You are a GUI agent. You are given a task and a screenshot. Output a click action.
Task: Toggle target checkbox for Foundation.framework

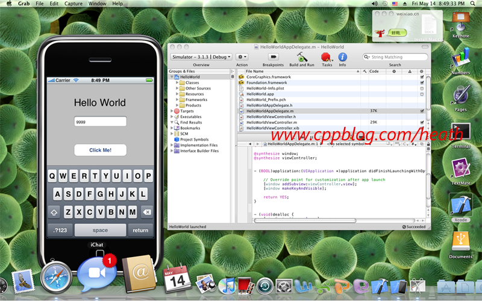coord(422,82)
